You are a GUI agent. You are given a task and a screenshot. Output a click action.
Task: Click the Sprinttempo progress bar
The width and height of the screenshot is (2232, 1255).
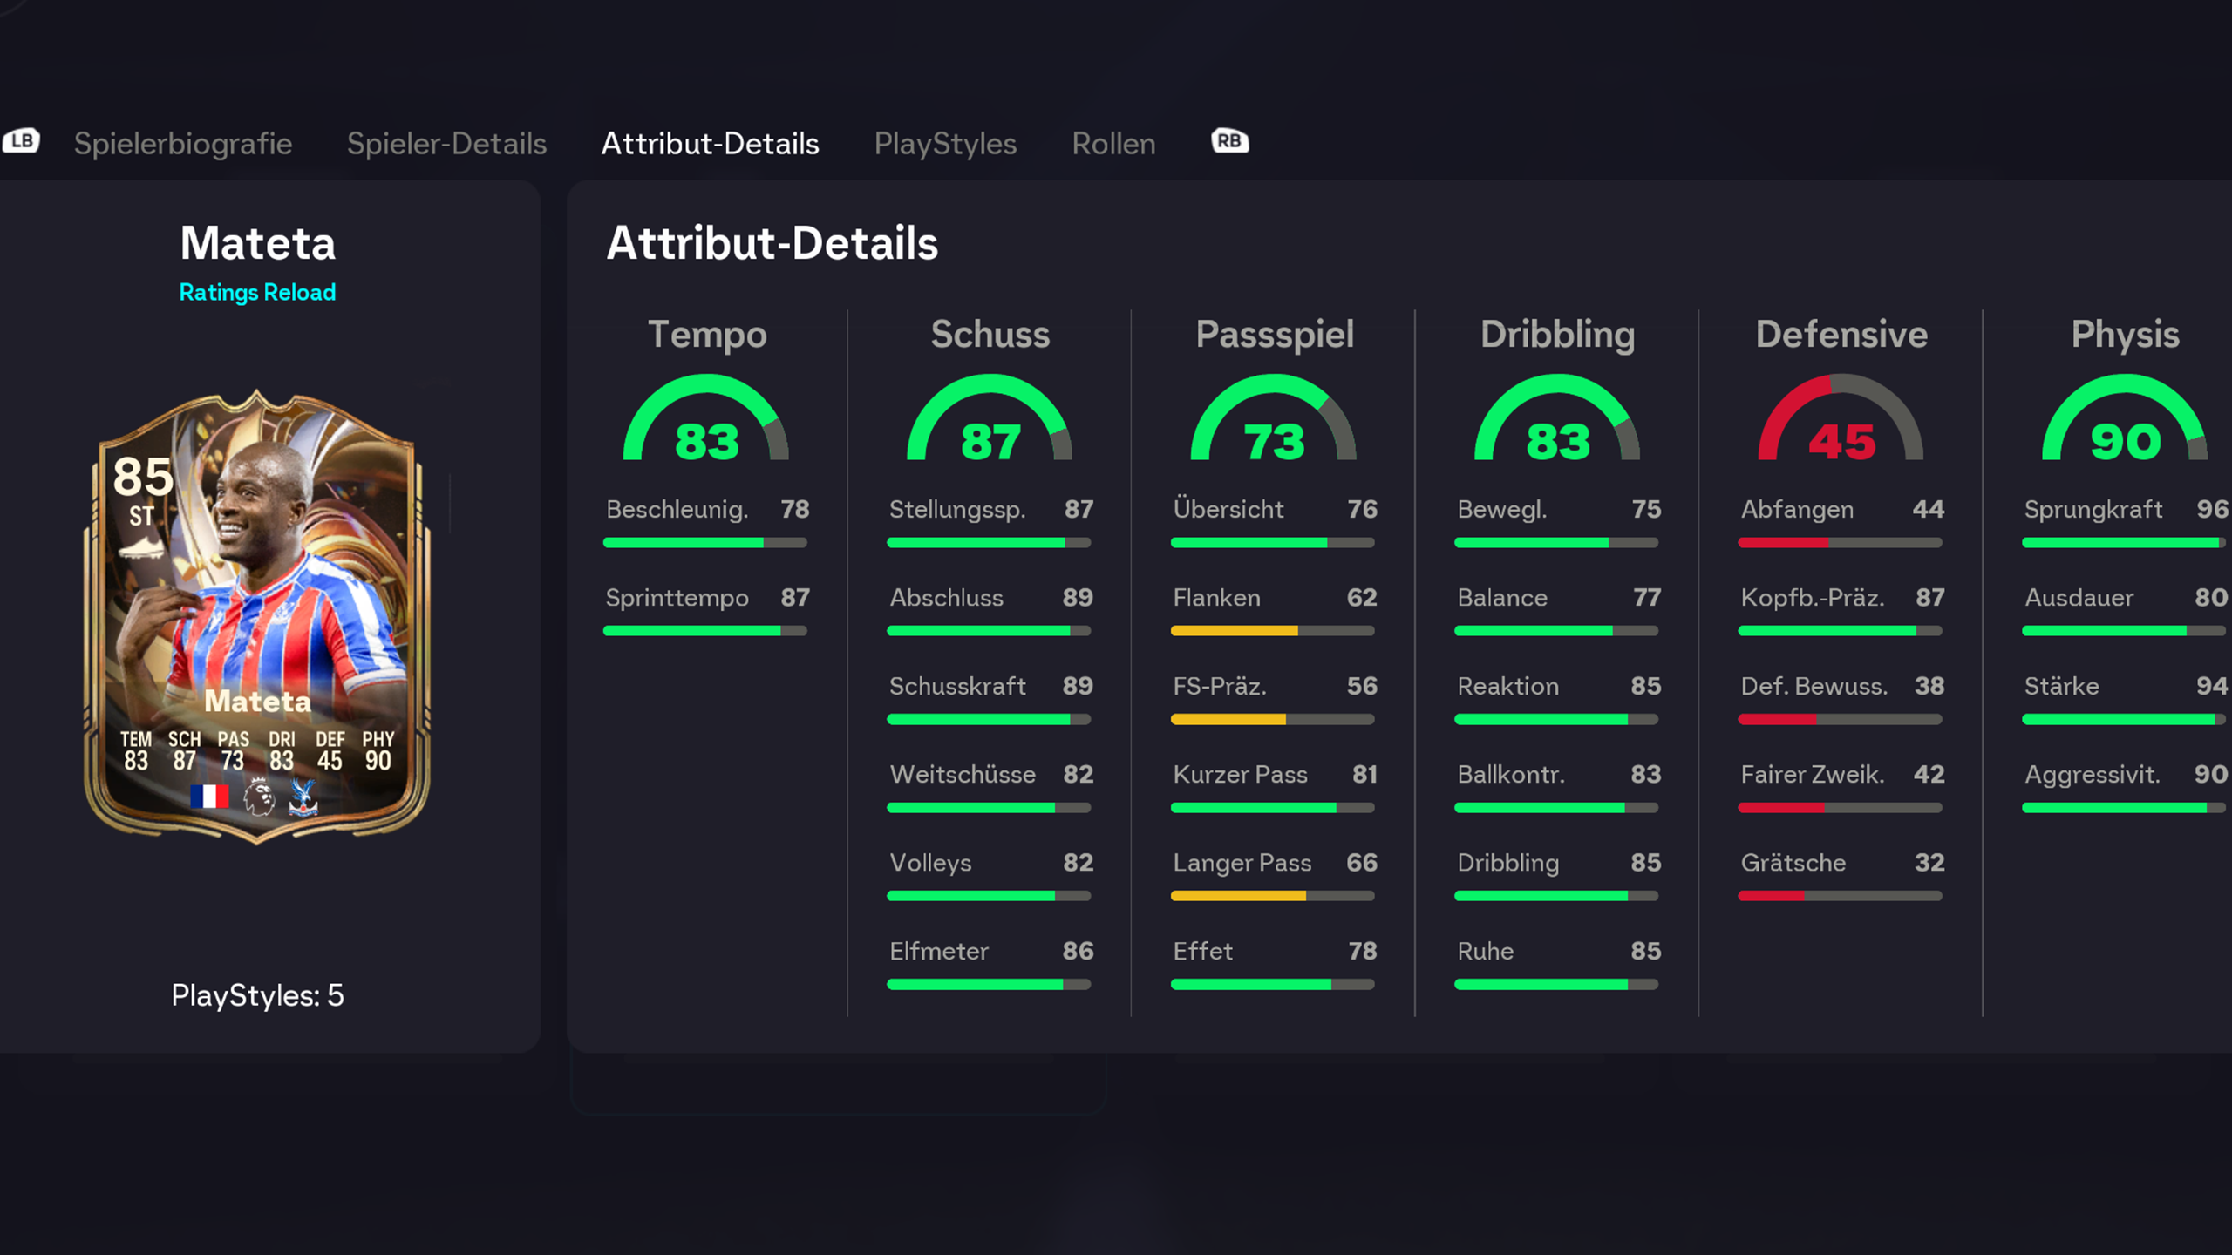click(705, 631)
